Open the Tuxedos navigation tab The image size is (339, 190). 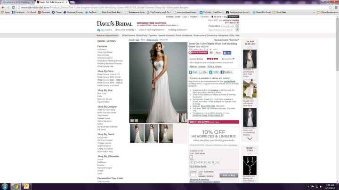[153, 35]
